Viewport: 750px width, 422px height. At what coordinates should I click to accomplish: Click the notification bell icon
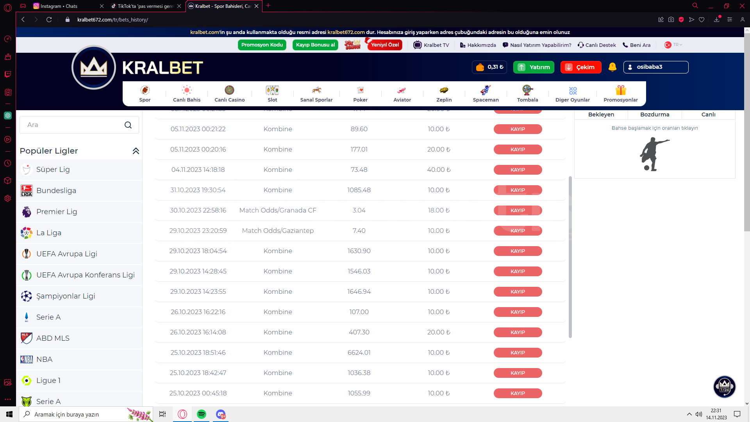[612, 67]
